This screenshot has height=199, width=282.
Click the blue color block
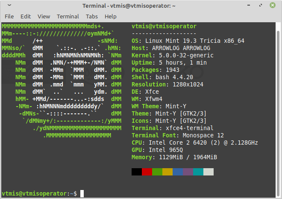click(178, 172)
